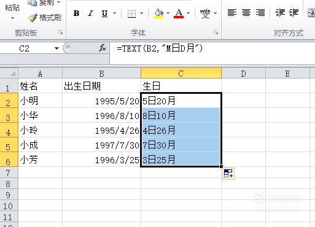
Task: Select row 1 header
Action: coord(9,86)
